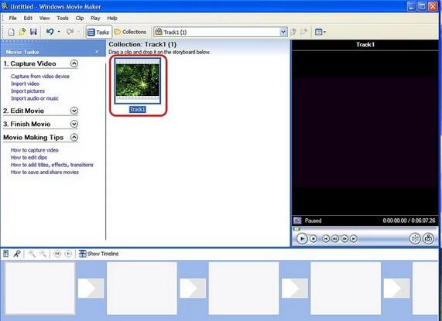Collapse the Movie Making Tips section
442x321 pixels.
(74, 138)
